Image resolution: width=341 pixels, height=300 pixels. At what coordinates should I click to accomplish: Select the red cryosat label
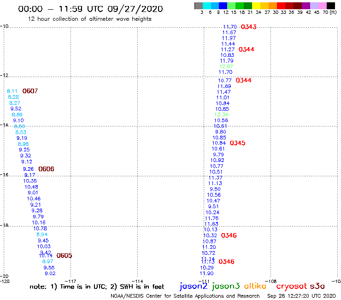click(291, 287)
